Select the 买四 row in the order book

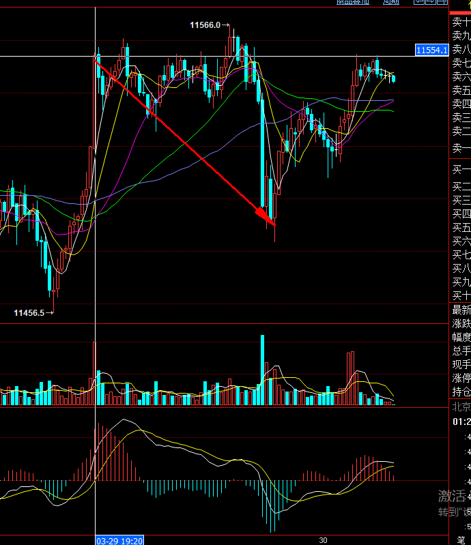[461, 213]
